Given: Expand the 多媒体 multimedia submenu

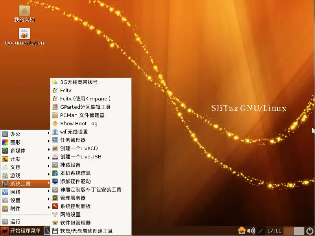Looking at the screenshot, I should [x=25, y=151].
